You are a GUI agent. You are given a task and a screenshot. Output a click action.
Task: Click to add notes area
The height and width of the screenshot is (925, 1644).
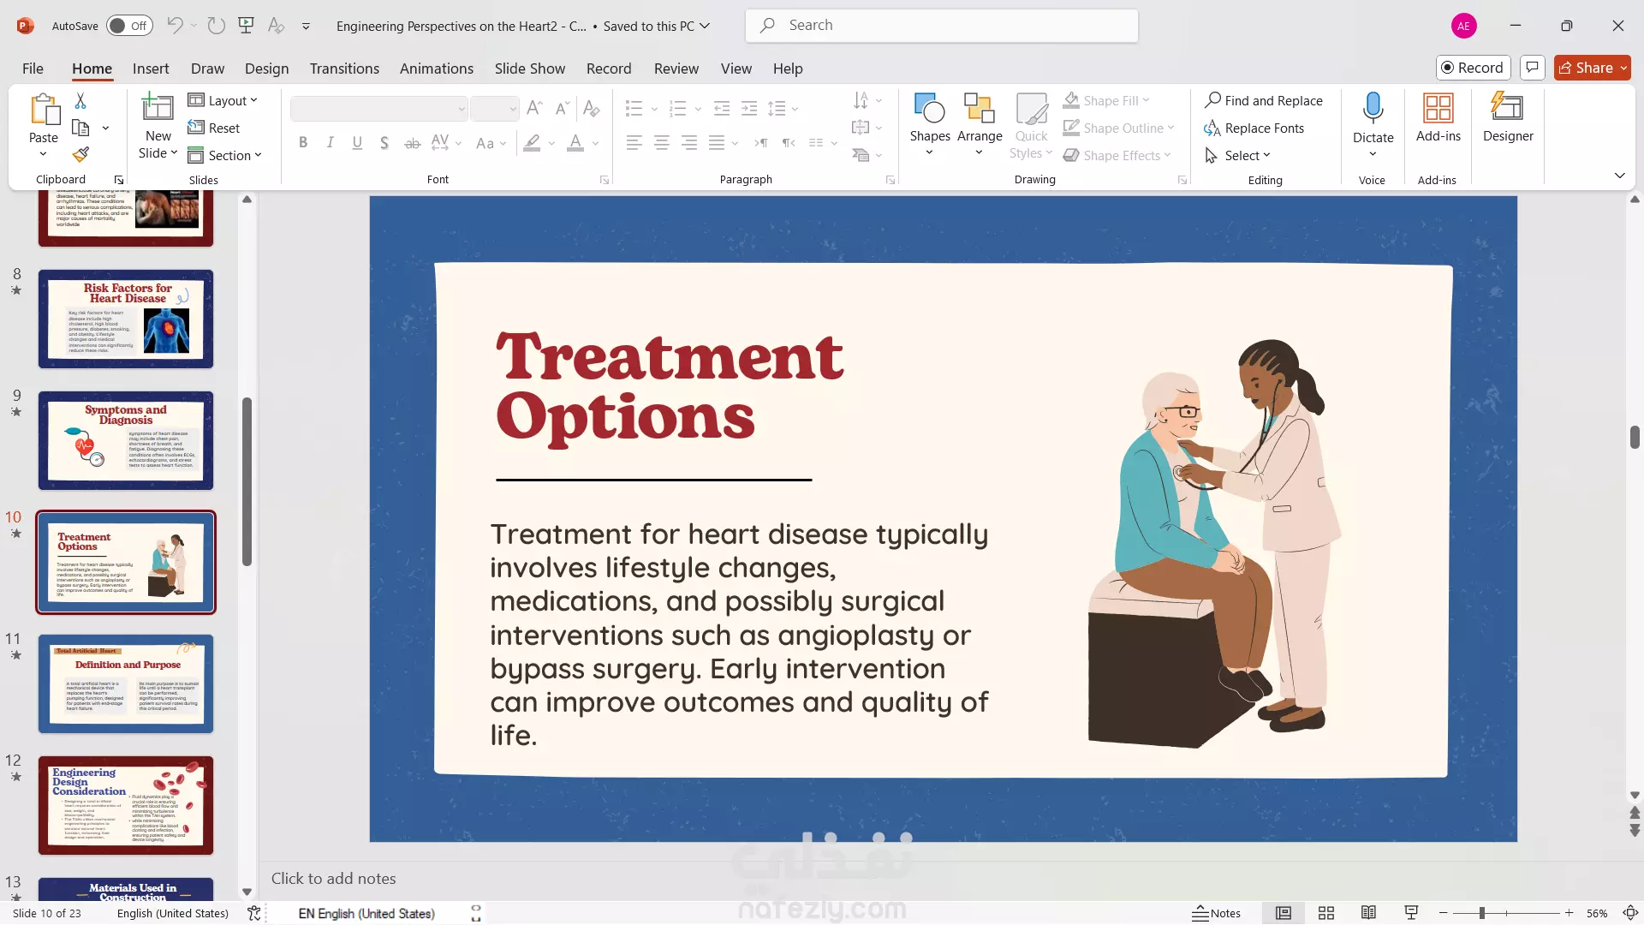[x=333, y=879]
